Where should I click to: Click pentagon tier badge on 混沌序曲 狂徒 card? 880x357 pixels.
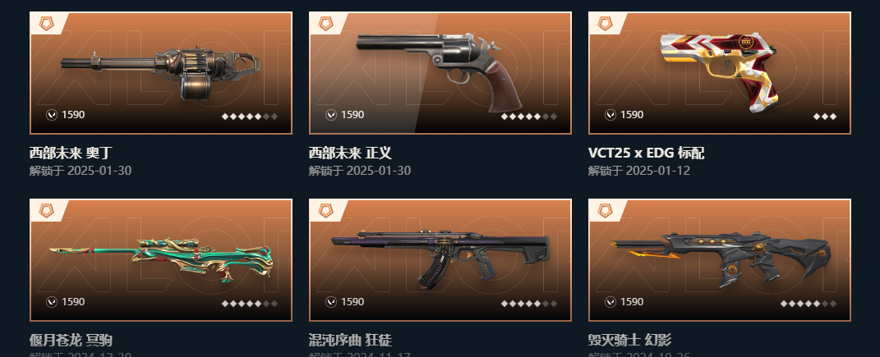coord(326,211)
